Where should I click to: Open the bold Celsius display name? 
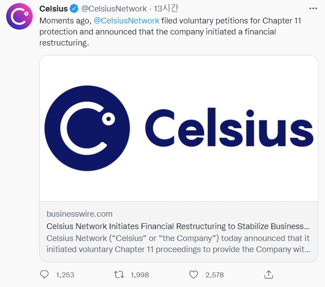(x=53, y=9)
